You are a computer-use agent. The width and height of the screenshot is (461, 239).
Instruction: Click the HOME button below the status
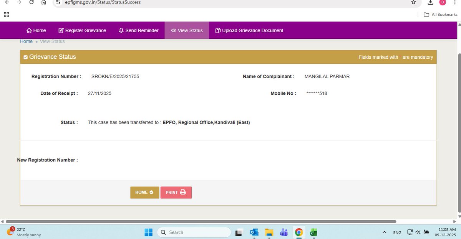(x=144, y=192)
